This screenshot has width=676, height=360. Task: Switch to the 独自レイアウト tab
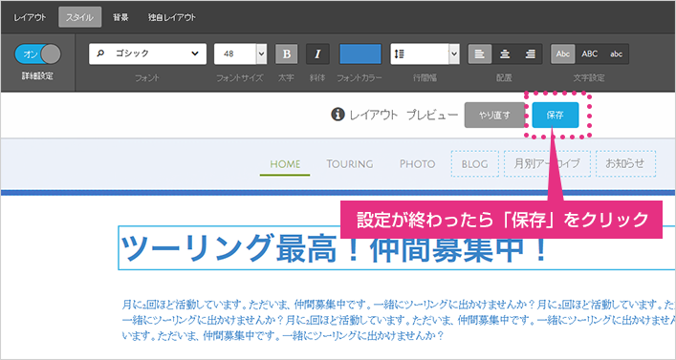tap(172, 17)
